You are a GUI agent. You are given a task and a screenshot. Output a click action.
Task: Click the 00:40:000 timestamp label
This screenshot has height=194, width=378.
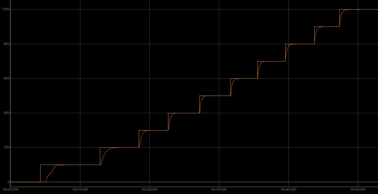[288, 190]
